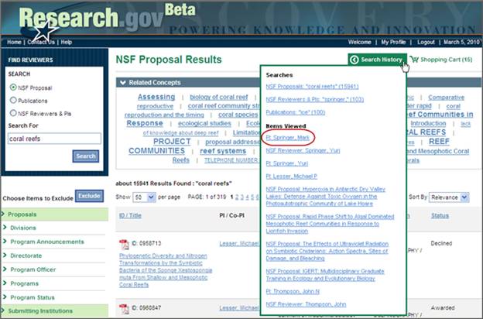Open PDF icon for proposal 0958713
Image resolution: width=483 pixels, height=319 pixels.
pyautogui.click(x=124, y=245)
